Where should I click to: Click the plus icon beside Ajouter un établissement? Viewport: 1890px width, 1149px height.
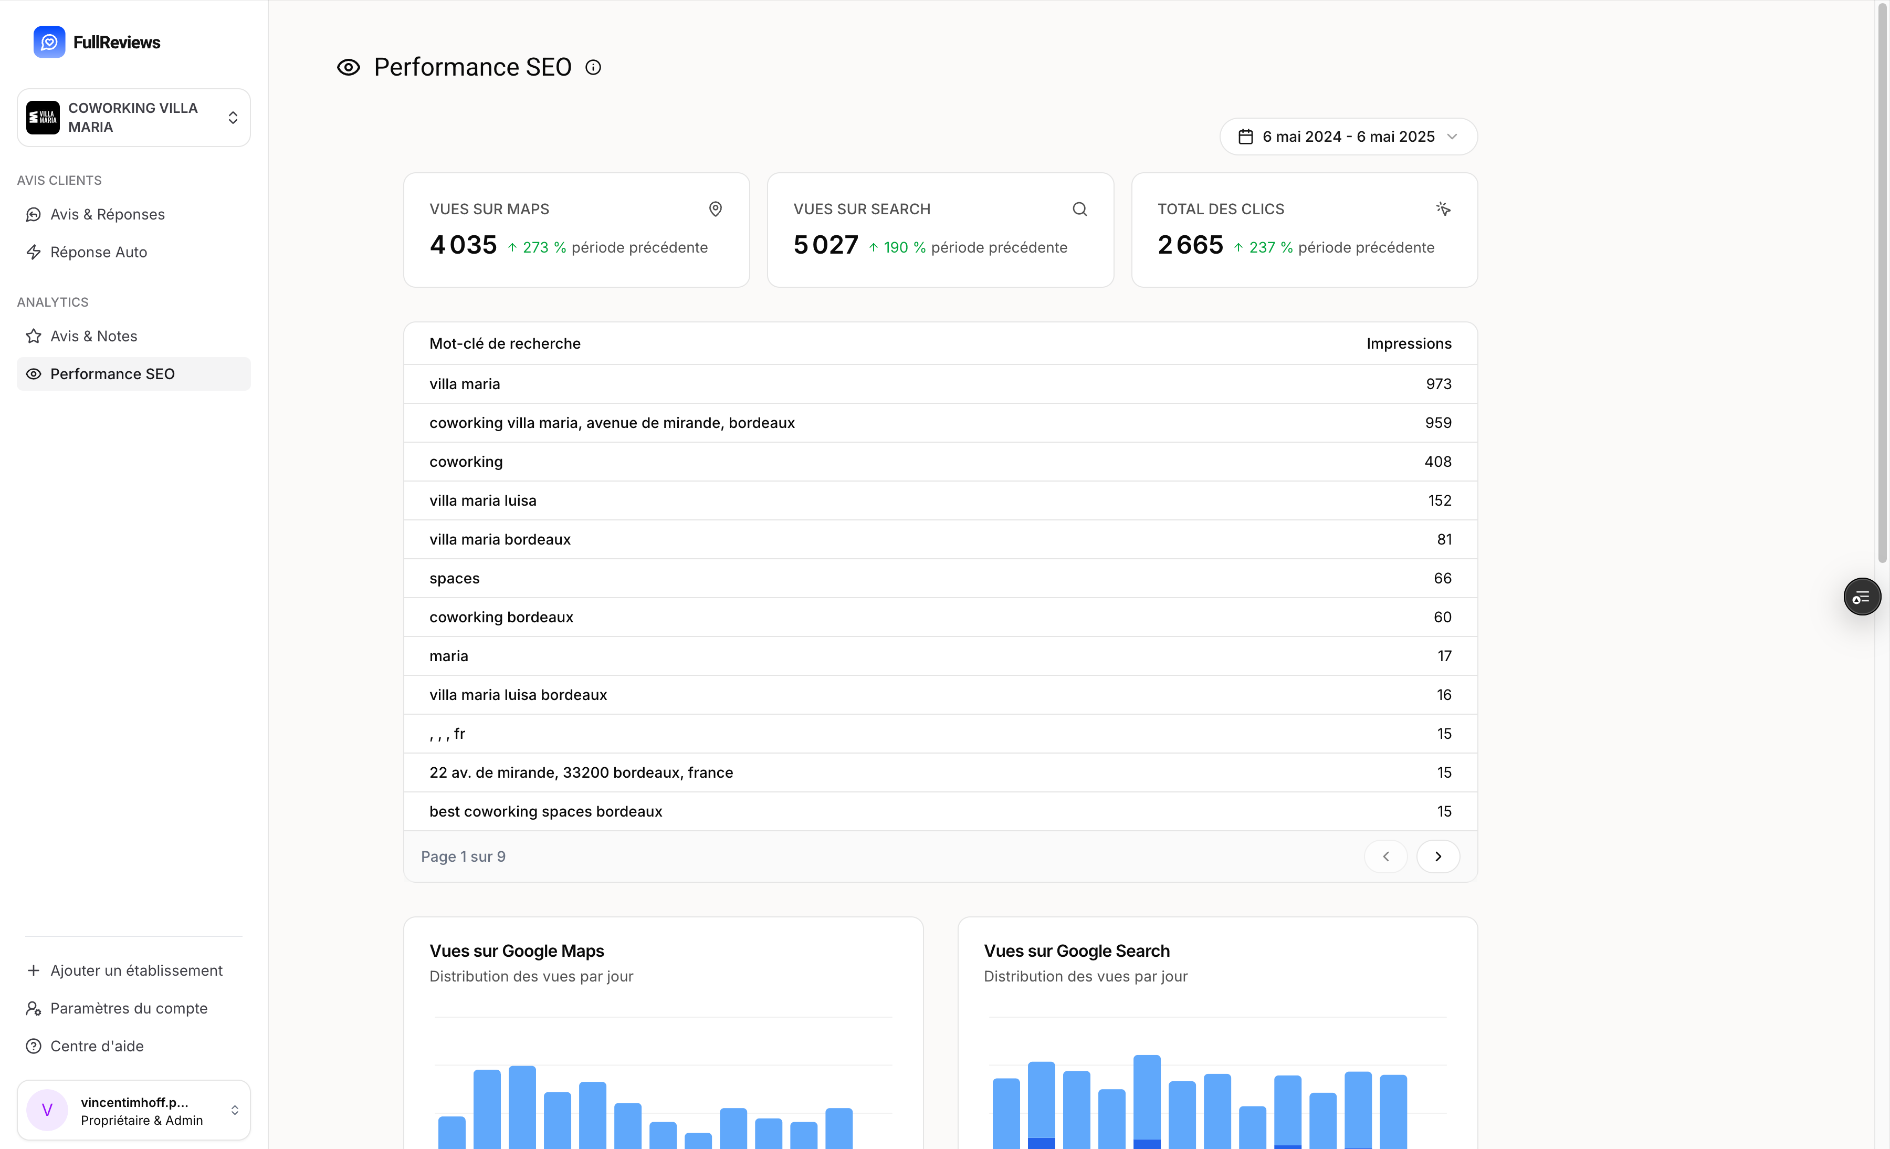click(33, 970)
